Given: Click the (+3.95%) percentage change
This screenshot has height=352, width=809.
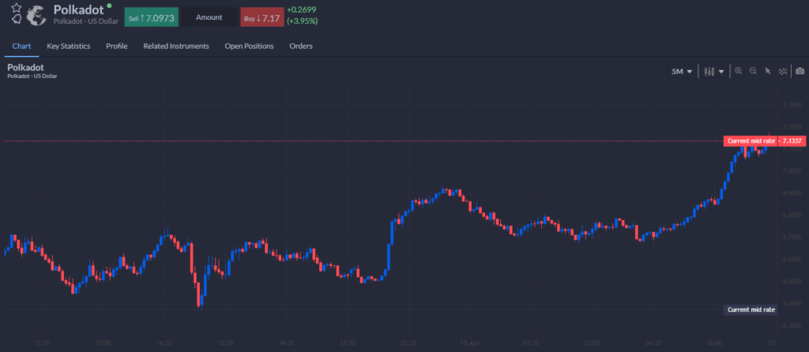Looking at the screenshot, I should 303,21.
